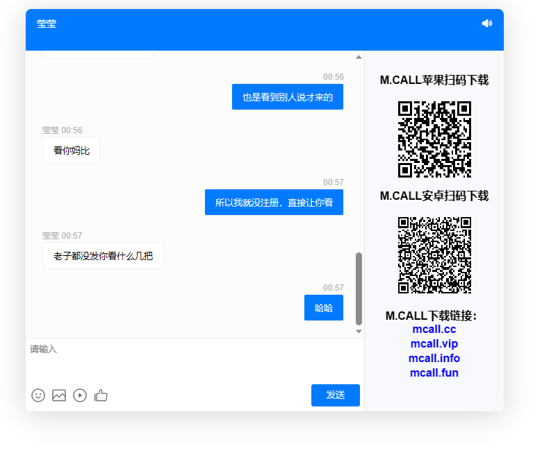Visit the mcall.info link
542x455 pixels.
434,359
